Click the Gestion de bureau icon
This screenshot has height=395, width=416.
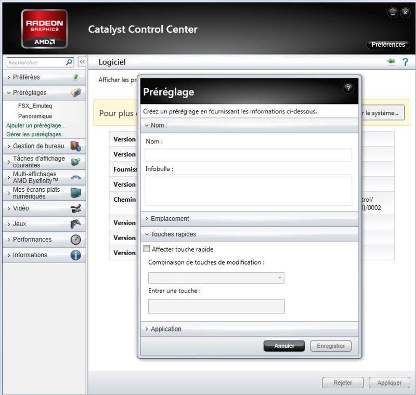[76, 146]
